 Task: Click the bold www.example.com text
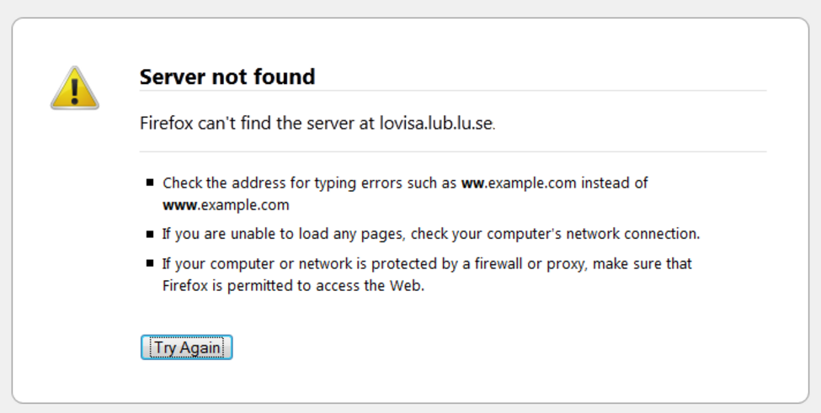click(226, 204)
